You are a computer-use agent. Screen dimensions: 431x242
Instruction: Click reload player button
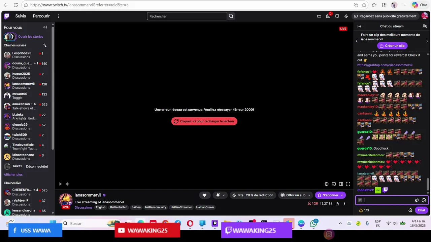point(204,121)
